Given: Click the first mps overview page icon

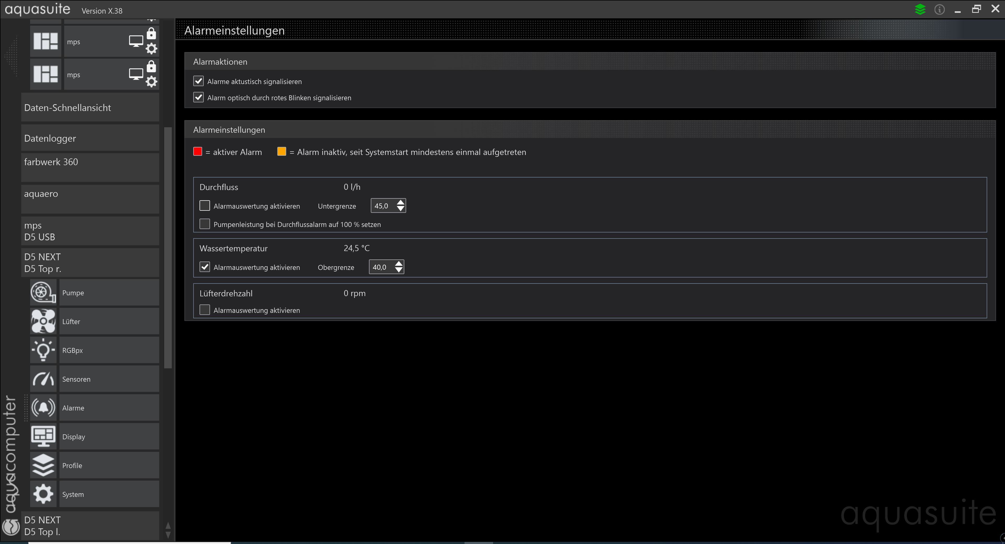Looking at the screenshot, I should [x=46, y=41].
